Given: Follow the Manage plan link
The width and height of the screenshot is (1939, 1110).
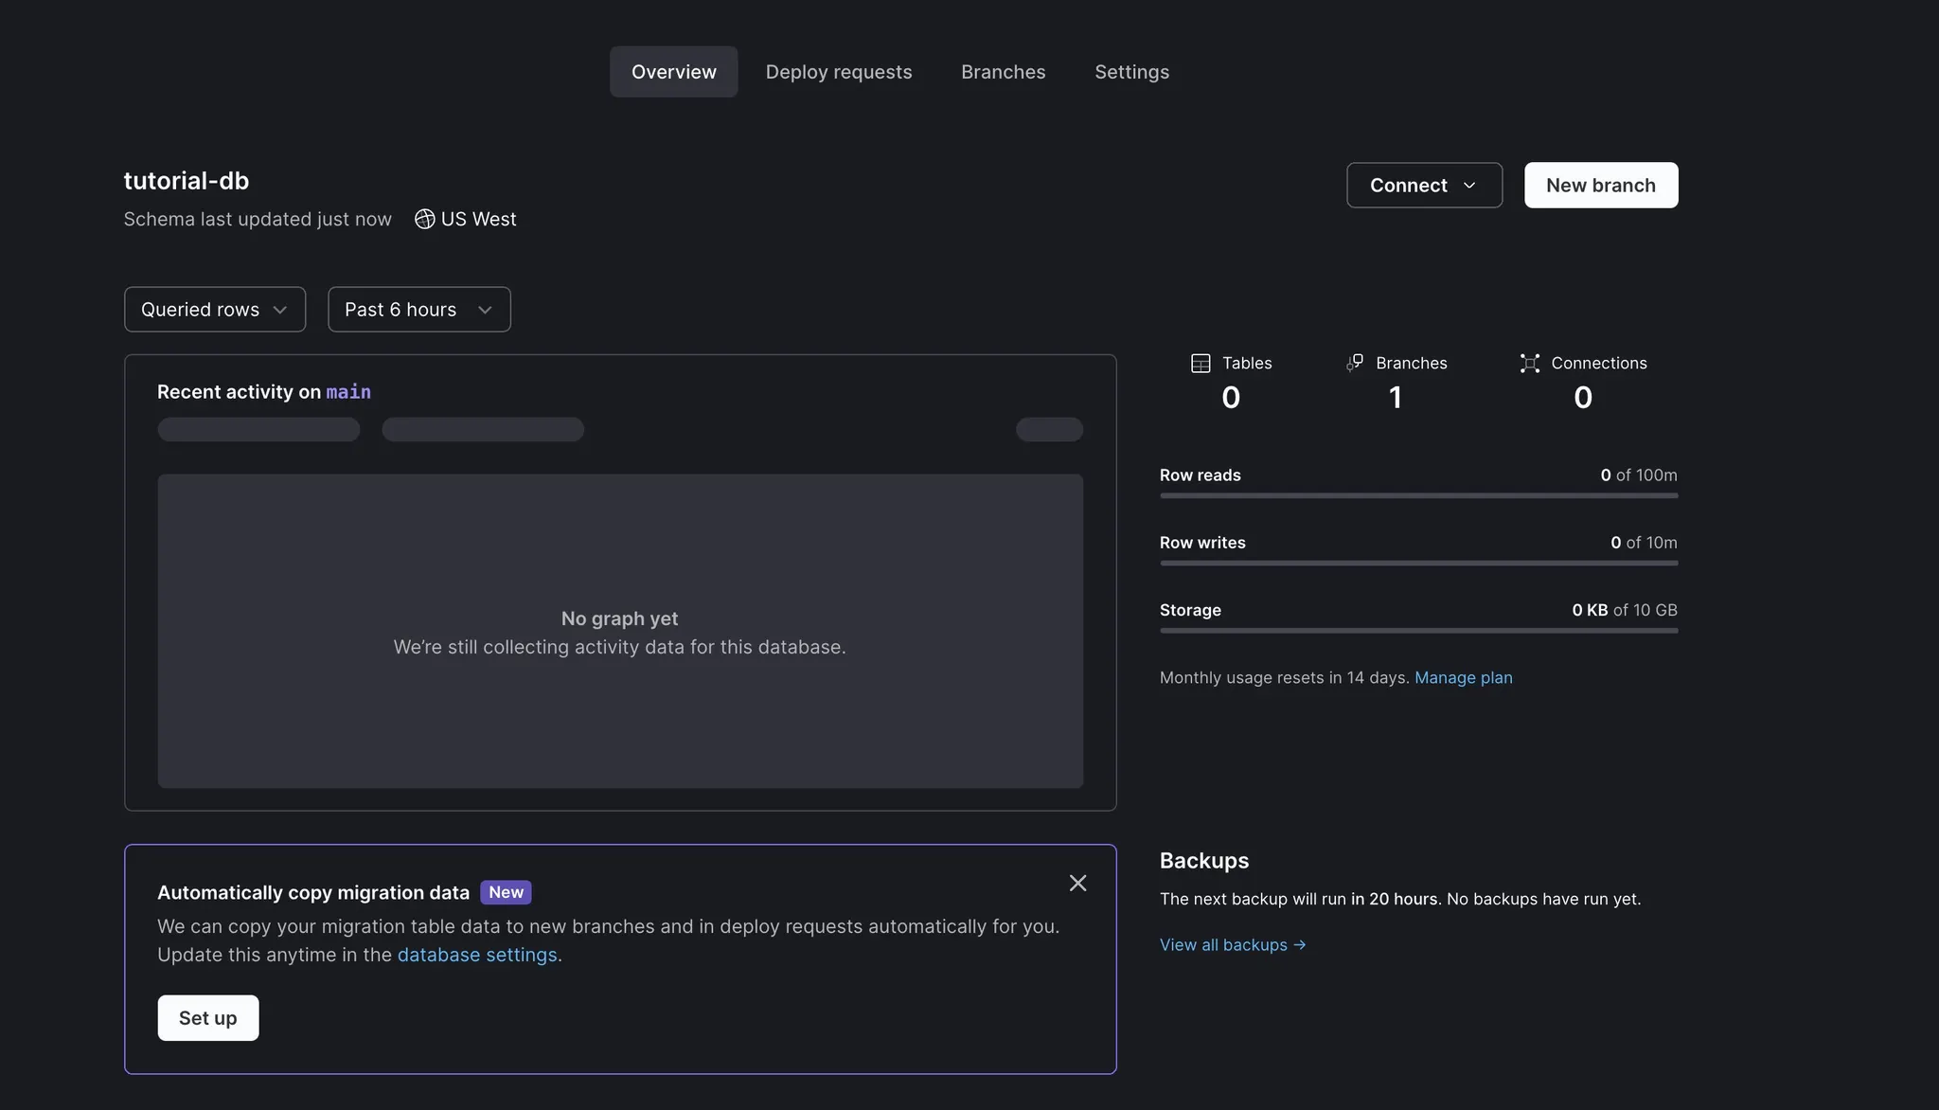Looking at the screenshot, I should [x=1463, y=677].
